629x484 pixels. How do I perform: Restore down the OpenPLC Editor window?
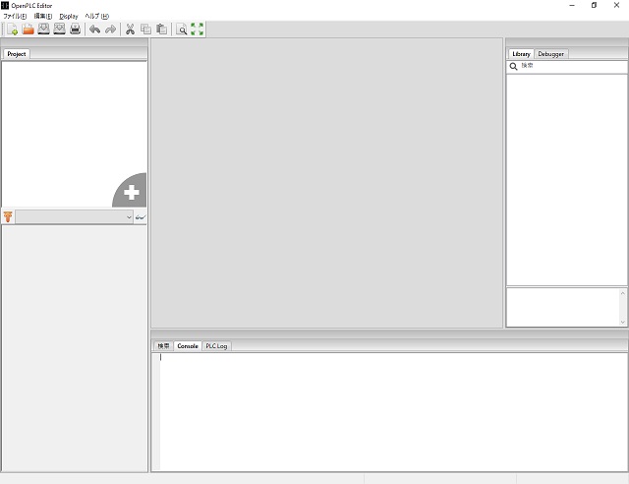(x=594, y=5)
